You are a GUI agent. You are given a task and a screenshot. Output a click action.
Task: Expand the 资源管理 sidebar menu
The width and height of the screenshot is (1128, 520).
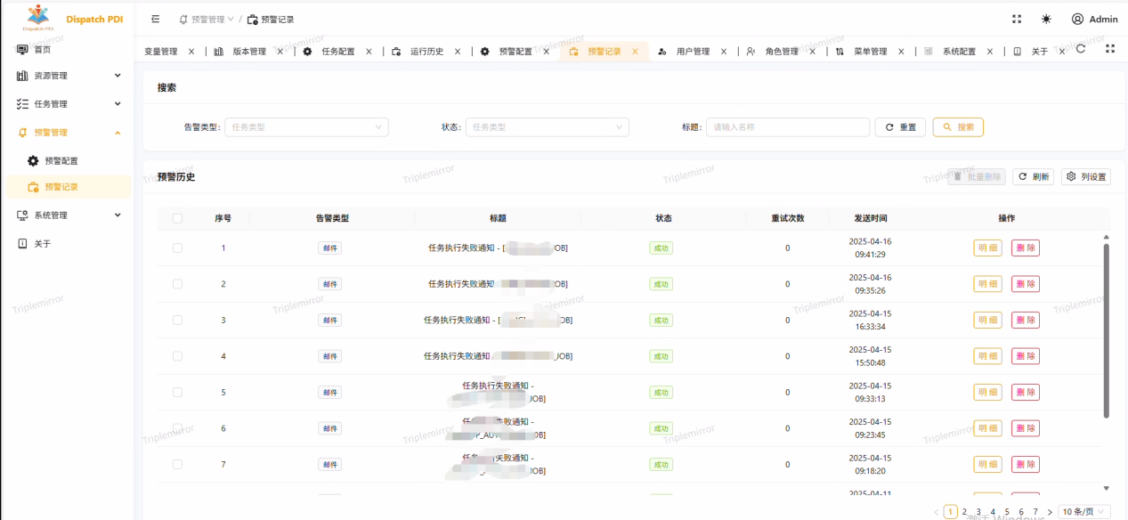(x=67, y=76)
